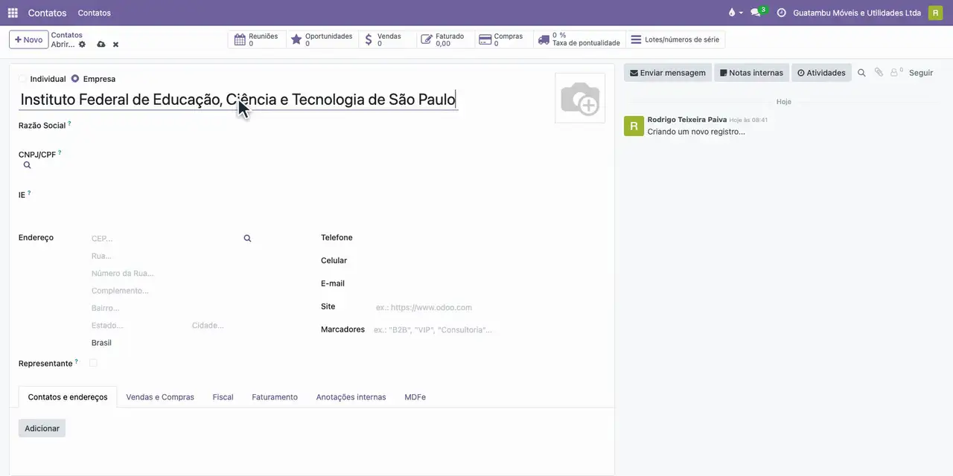The width and height of the screenshot is (953, 476).
Task: Switch to Vendas e Compras tab
Action: tap(160, 397)
